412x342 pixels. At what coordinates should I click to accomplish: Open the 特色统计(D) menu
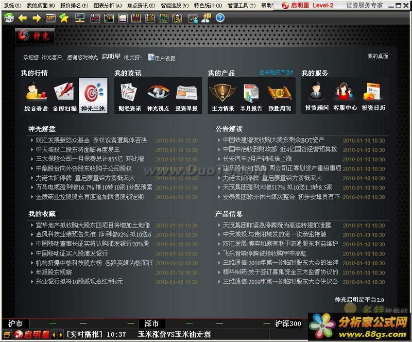208,5
